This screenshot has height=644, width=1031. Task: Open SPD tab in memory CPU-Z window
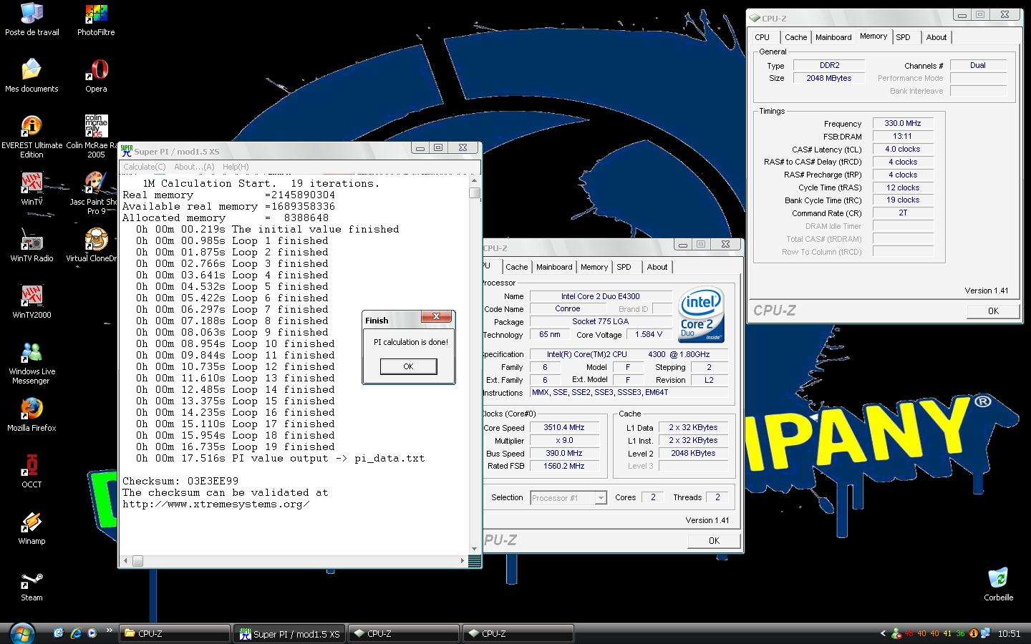[904, 37]
